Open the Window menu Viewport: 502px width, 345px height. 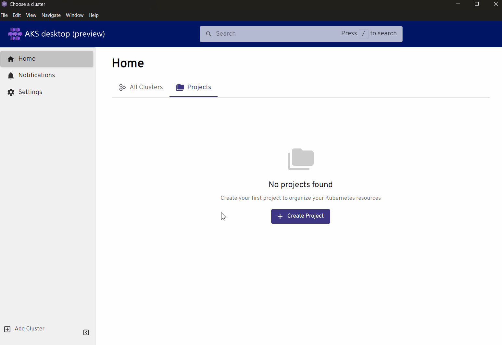click(74, 15)
